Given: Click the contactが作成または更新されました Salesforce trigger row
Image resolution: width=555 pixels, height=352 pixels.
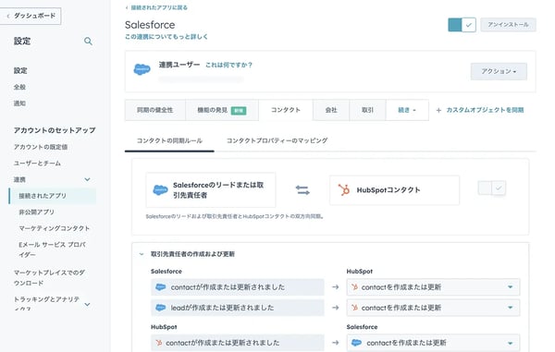Looking at the screenshot, I should tap(238, 287).
